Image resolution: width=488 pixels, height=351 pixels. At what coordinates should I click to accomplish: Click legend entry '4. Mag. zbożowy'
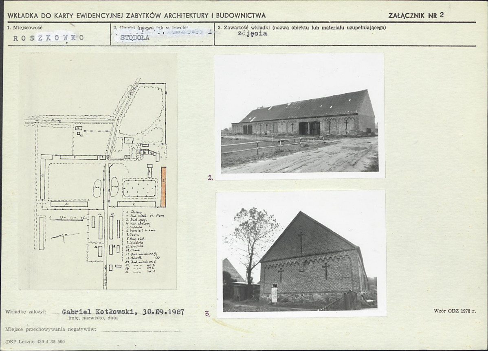click(x=138, y=224)
